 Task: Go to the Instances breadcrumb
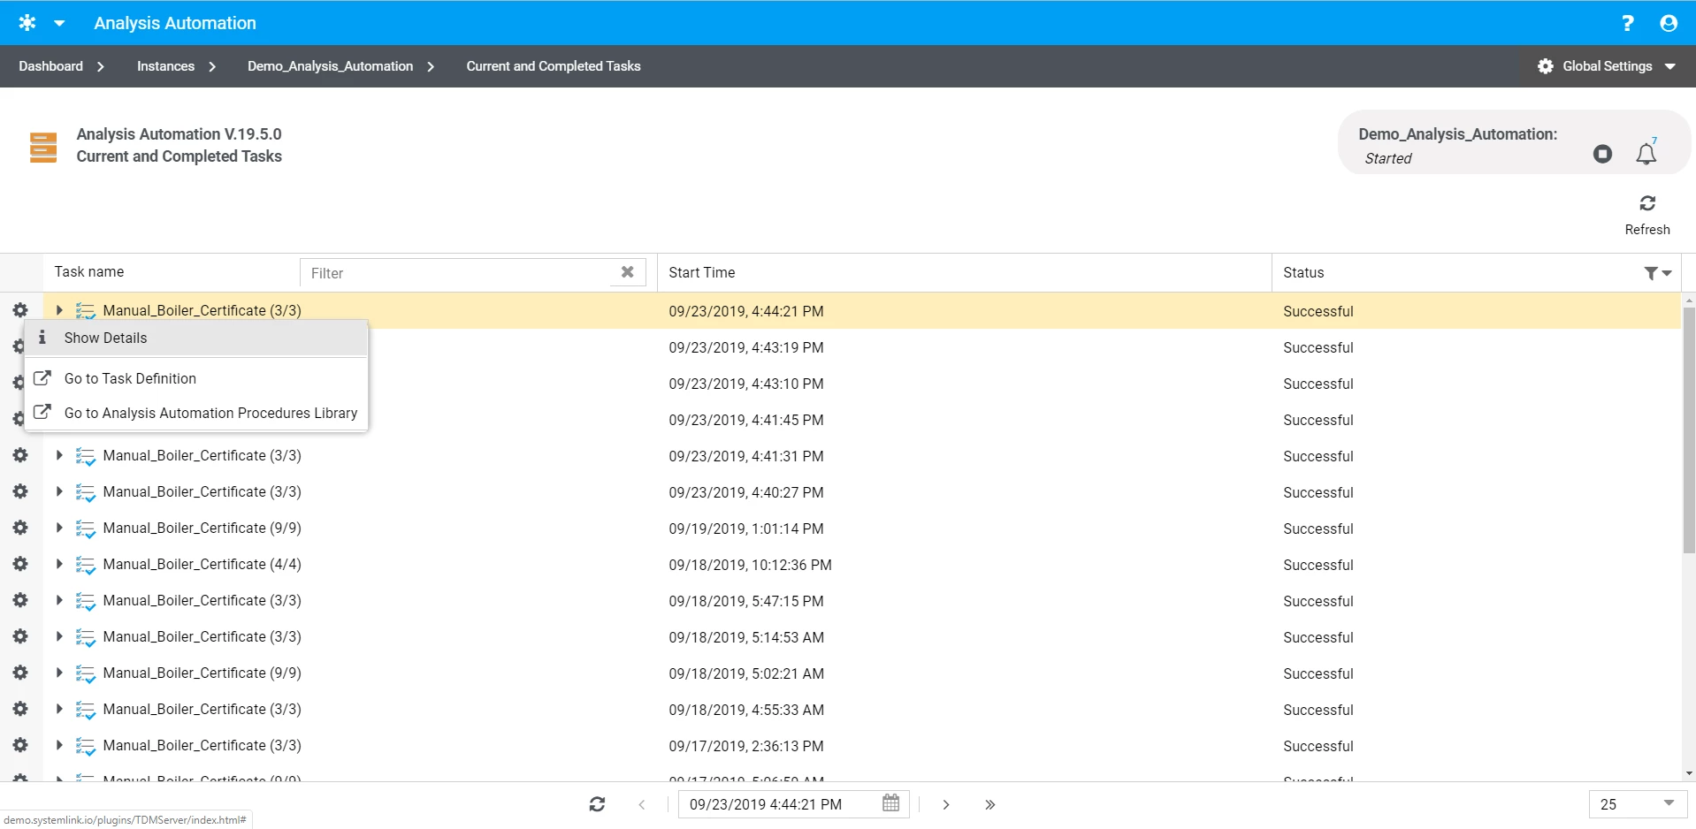coord(165,66)
